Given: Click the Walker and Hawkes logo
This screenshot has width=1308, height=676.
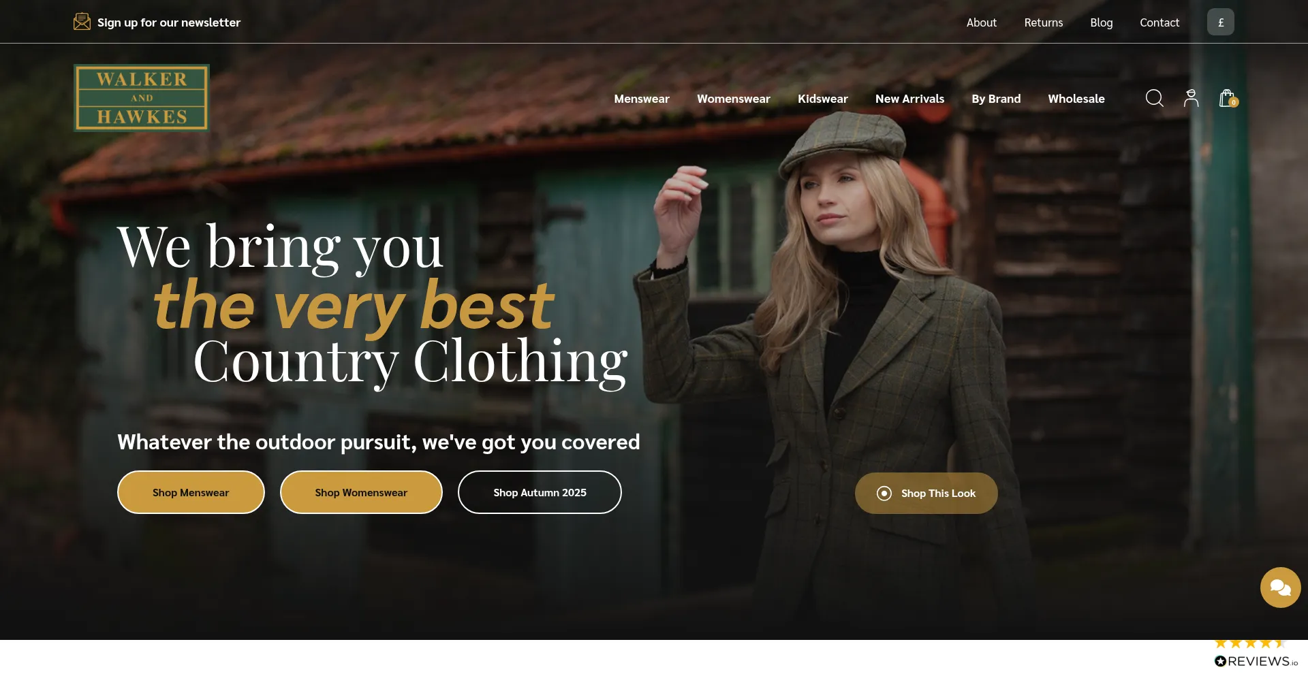Looking at the screenshot, I should [x=142, y=98].
